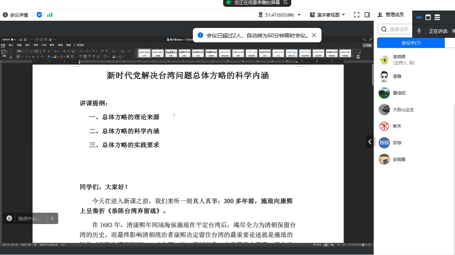The image size is (455, 255).
Task: Toggle the side panel layout icon
Action: click(x=367, y=15)
